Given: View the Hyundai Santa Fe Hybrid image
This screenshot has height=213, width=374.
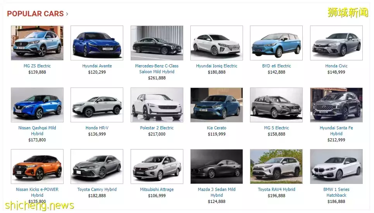Looking at the screenshot, I should (x=336, y=105).
